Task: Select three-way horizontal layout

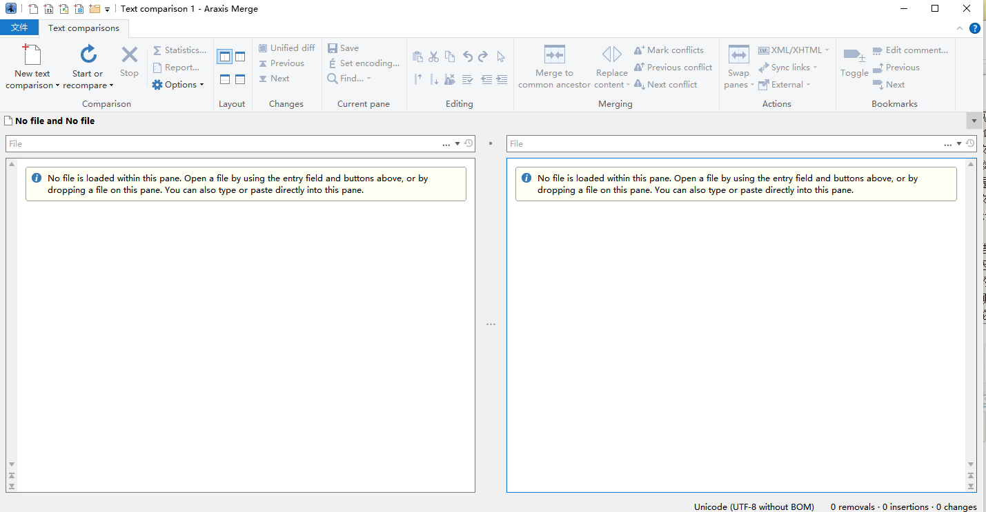Action: pyautogui.click(x=240, y=79)
